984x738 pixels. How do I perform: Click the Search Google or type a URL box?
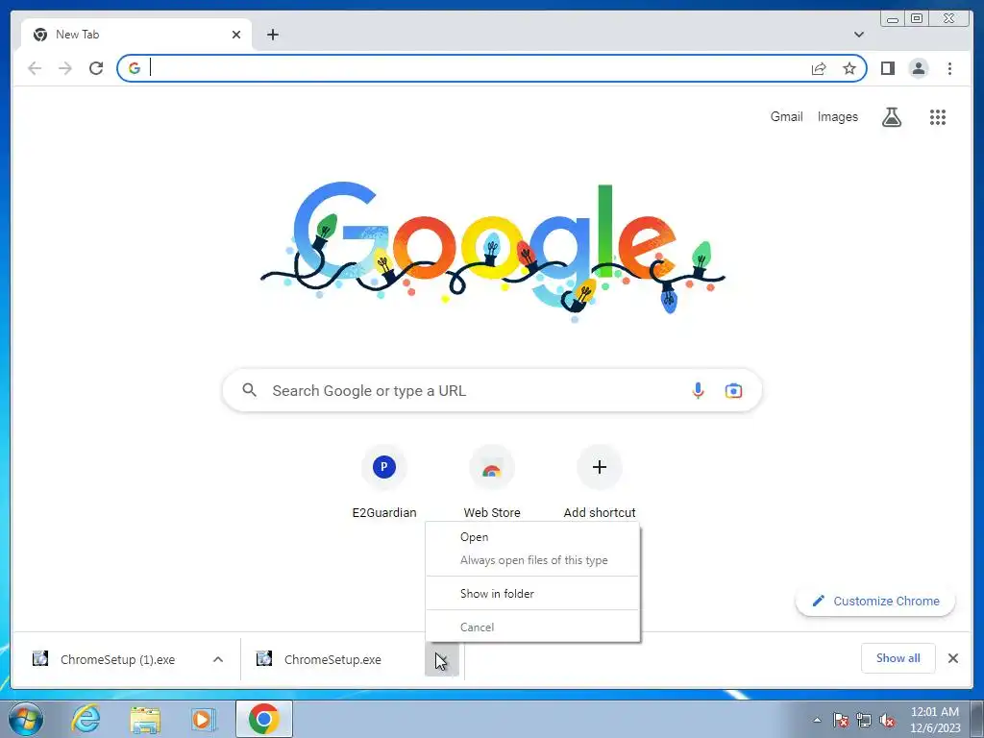tap(492, 390)
